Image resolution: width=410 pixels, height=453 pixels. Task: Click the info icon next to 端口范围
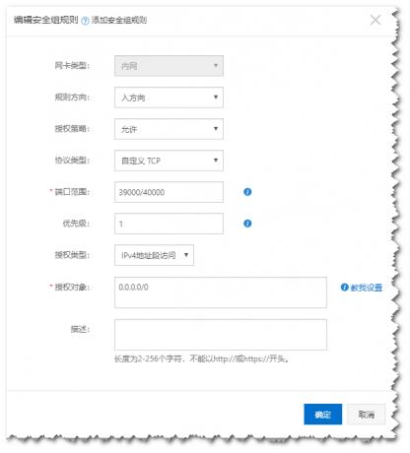247,192
